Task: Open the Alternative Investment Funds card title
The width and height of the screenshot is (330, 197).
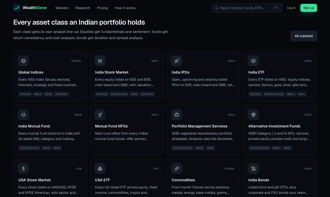Action: (x=274, y=126)
